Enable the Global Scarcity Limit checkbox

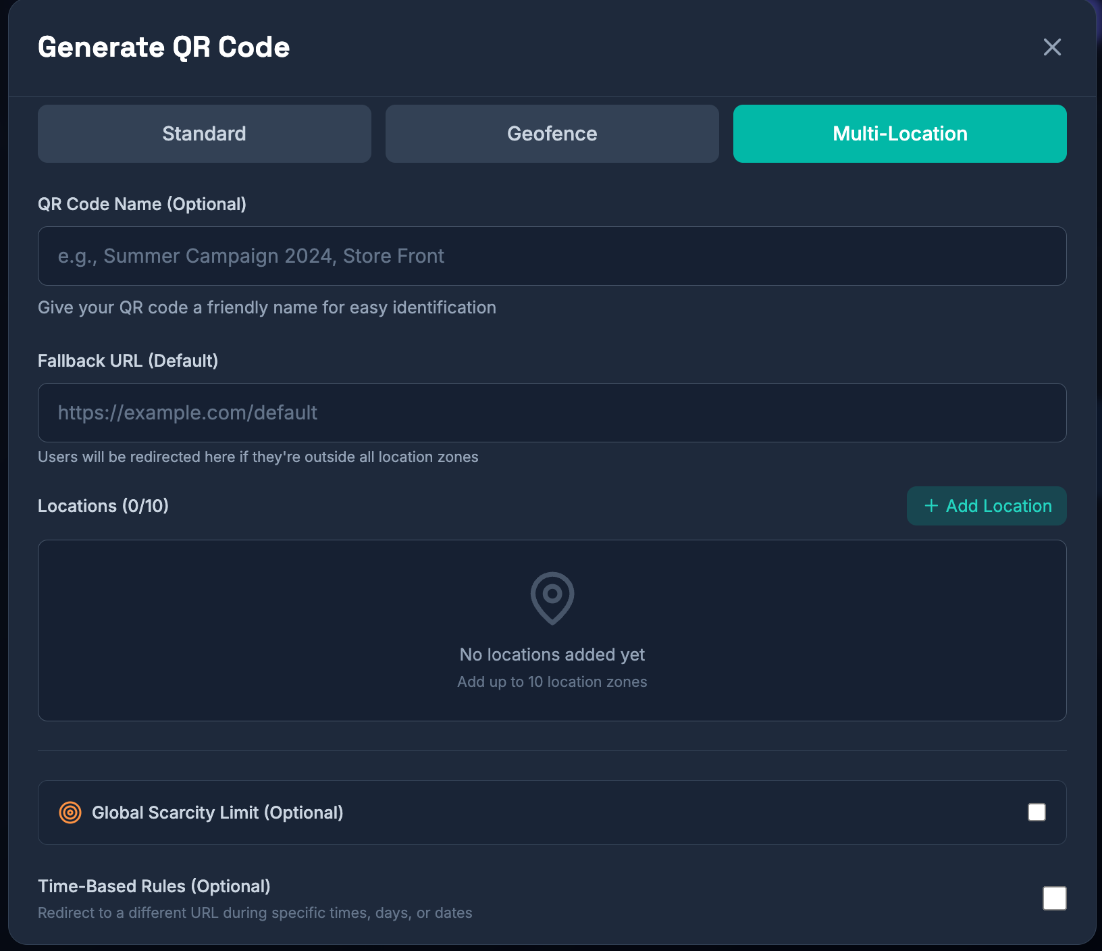1037,813
